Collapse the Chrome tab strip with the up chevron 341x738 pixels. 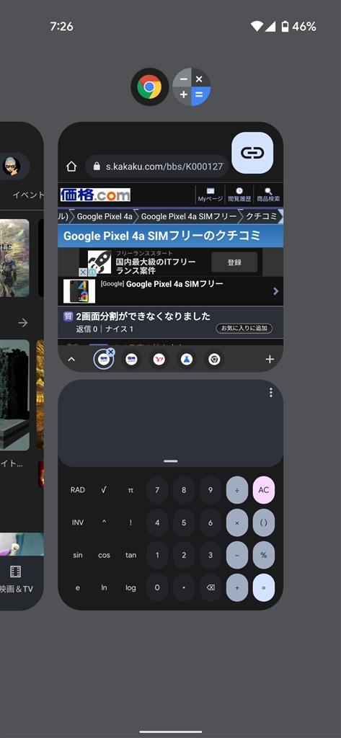[71, 360]
